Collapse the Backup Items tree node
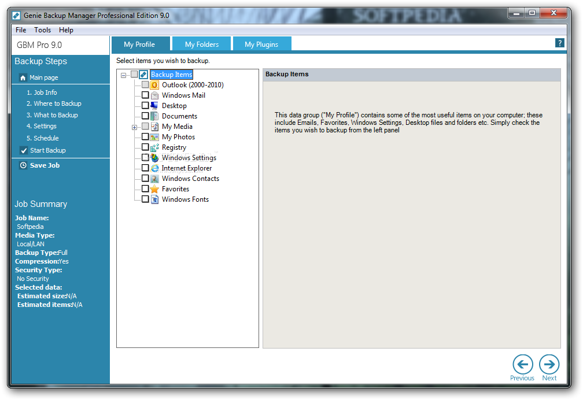Image resolution: width=583 pixels, height=400 pixels. pos(123,75)
